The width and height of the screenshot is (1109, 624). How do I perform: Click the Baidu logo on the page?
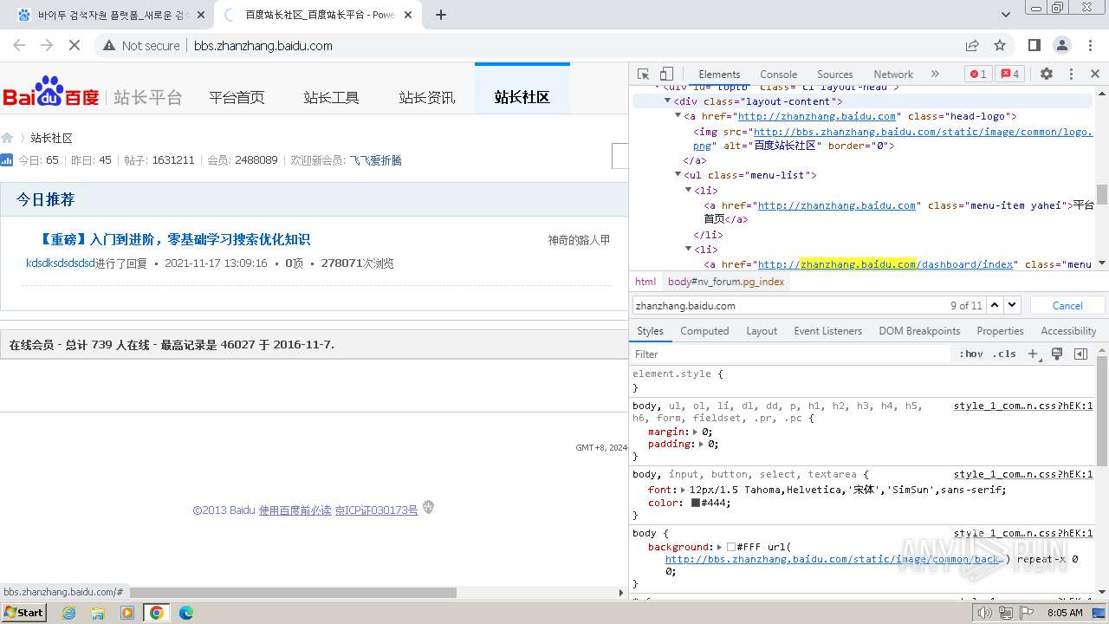tap(51, 92)
